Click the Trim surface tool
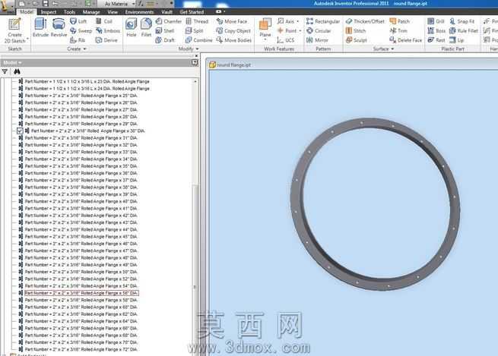The image size is (498, 356). (398, 31)
